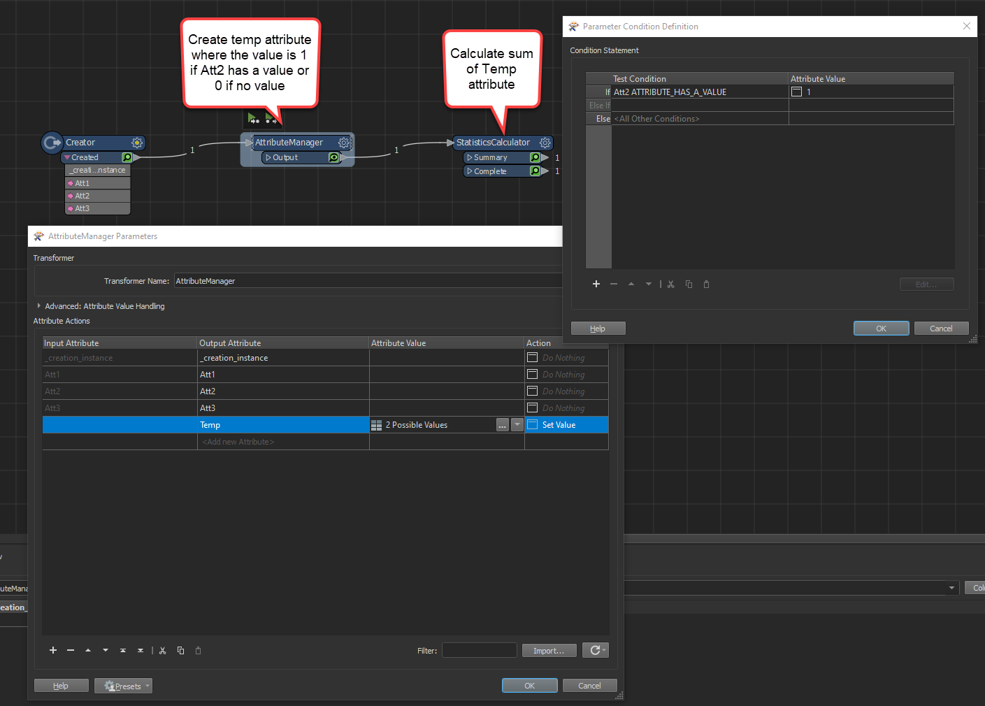Toggle action checkbox for _creation_instance row
This screenshot has width=985, height=706.
pyautogui.click(x=533, y=358)
